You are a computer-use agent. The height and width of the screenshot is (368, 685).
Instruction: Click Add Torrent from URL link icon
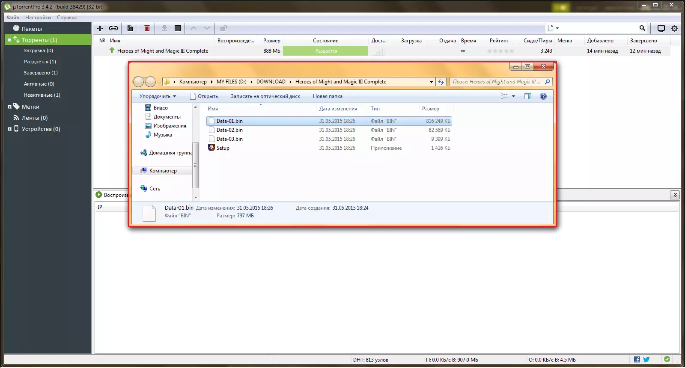(113, 28)
